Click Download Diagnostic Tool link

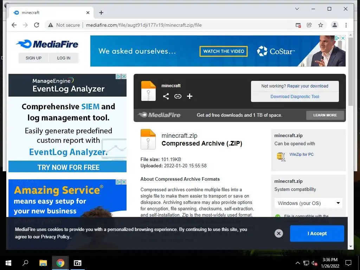(295, 97)
